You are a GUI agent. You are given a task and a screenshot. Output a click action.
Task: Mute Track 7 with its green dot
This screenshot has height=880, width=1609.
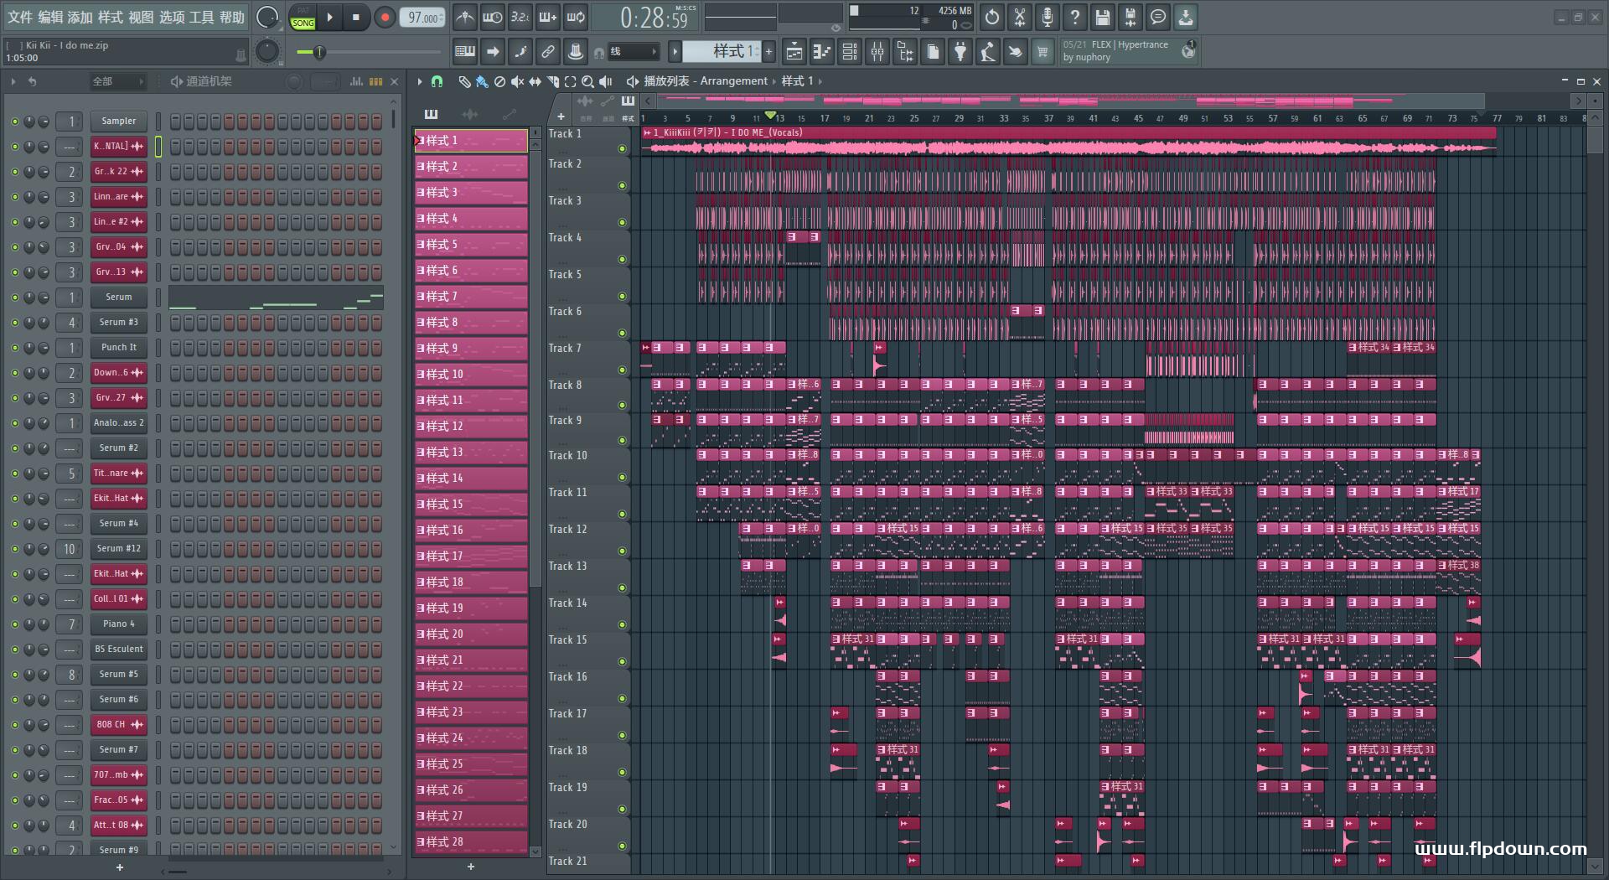[x=622, y=370]
